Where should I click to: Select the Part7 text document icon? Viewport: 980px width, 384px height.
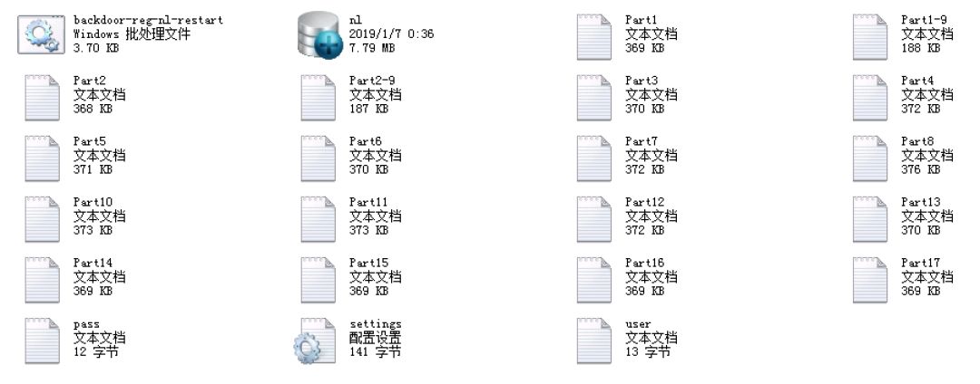(593, 158)
